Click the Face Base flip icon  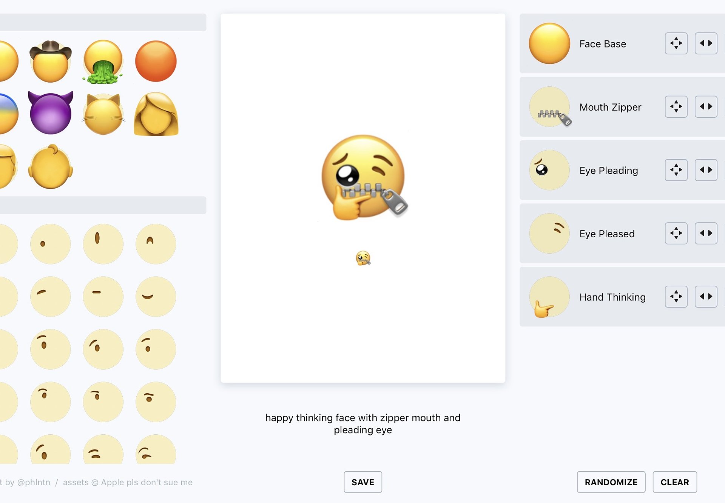point(707,43)
